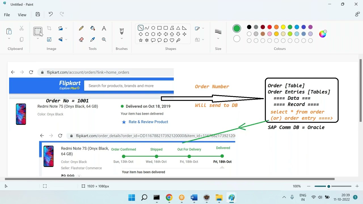Click the zoom out minus button
This screenshot has width=363, height=204.
[309, 186]
